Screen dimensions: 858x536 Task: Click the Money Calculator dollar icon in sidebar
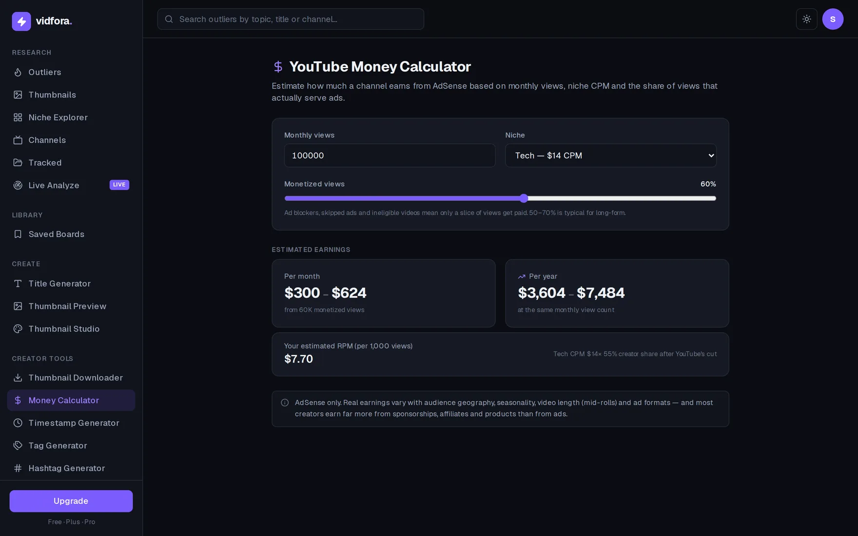pos(18,401)
